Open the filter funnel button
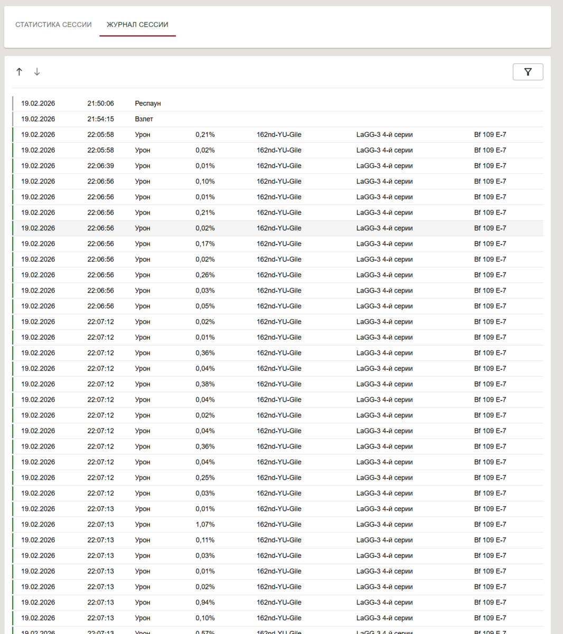 (x=528, y=72)
